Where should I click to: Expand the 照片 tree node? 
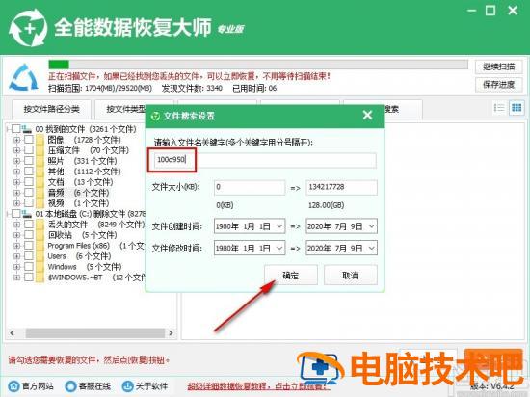(x=16, y=161)
